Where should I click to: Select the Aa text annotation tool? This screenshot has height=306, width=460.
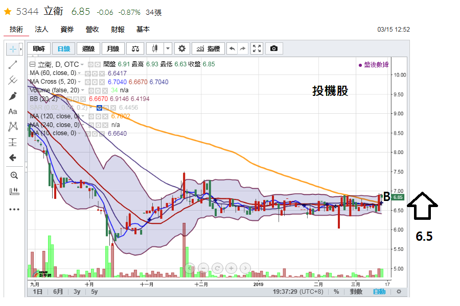pyautogui.click(x=13, y=111)
